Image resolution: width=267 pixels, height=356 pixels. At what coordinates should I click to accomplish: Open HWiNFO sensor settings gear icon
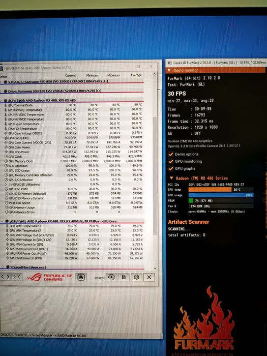[136, 277]
